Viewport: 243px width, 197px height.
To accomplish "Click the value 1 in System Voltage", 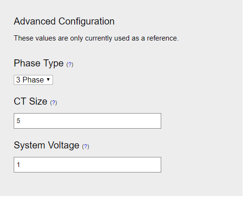I will click(18, 164).
